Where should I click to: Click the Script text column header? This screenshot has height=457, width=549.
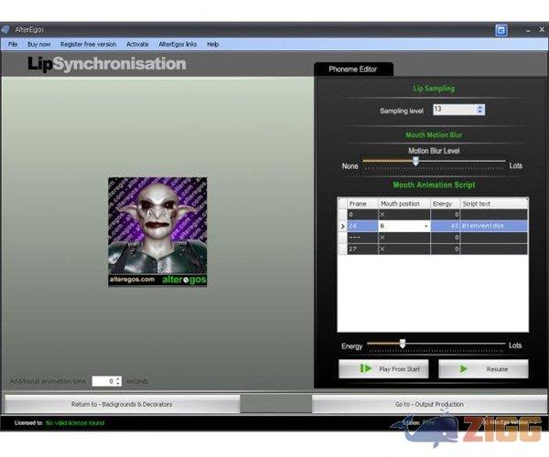tap(494, 204)
